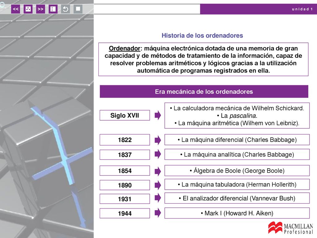The width and height of the screenshot is (317, 238).
Task: Click 'Mark I (Howard H. Aiken)'
Action: [237, 213]
